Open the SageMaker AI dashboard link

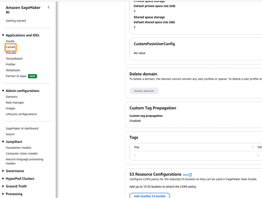[22, 129]
